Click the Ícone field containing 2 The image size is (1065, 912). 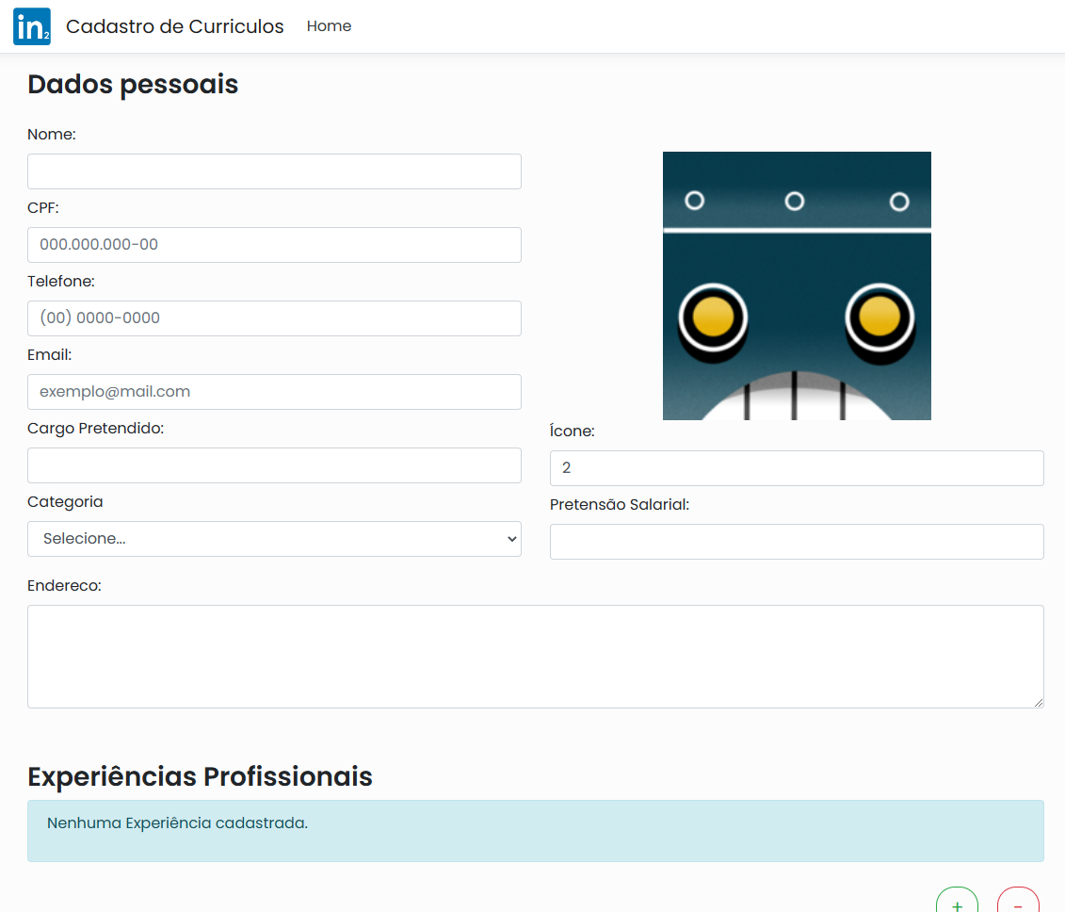point(797,467)
